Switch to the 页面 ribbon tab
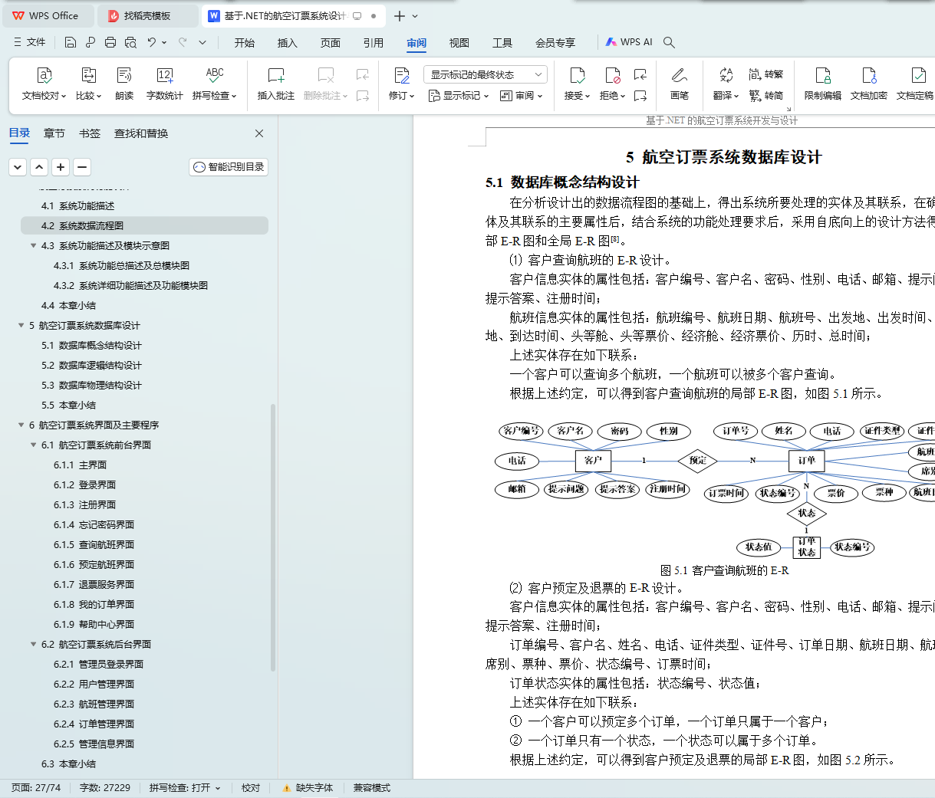The width and height of the screenshot is (935, 798). [x=331, y=43]
